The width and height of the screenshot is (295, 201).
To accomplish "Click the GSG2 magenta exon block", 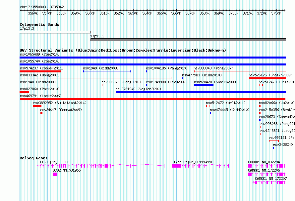I will [x=55, y=174].
